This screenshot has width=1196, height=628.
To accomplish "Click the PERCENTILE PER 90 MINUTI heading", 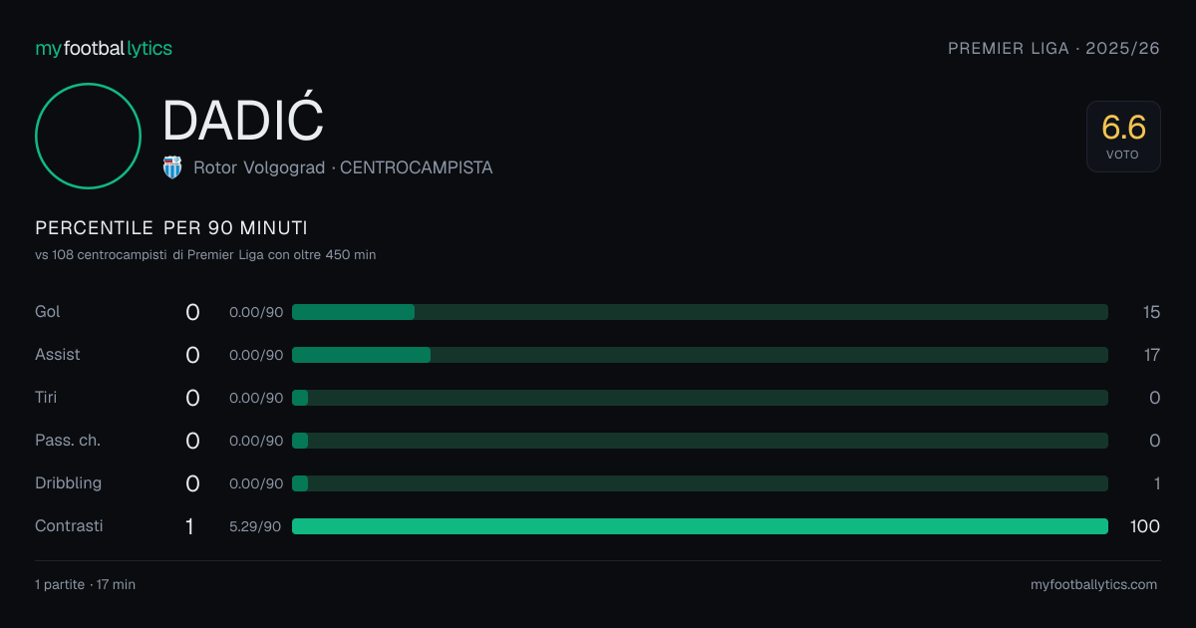I will (171, 228).
